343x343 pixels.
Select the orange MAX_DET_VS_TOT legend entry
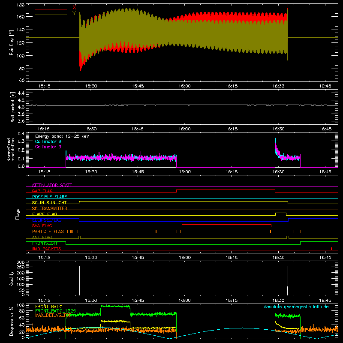click(x=53, y=315)
